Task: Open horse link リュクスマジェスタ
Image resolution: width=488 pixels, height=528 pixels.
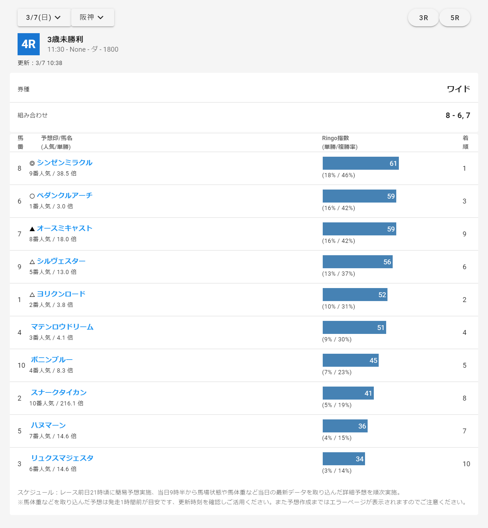Action: [62, 458]
